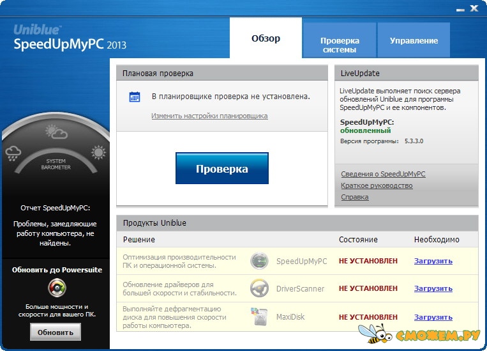Click Обновление драйверов description text

(x=179, y=289)
